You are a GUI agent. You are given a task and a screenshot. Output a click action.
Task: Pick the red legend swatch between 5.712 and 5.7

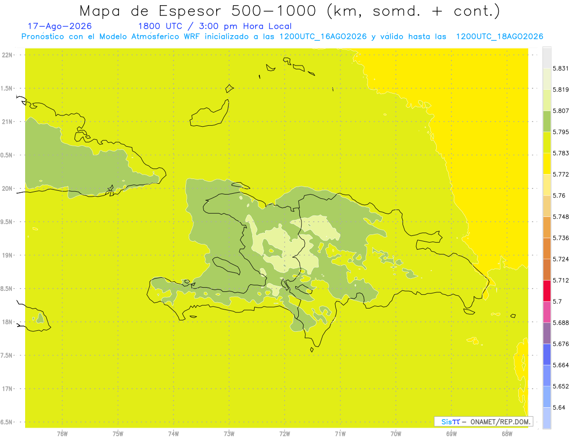[x=547, y=290]
